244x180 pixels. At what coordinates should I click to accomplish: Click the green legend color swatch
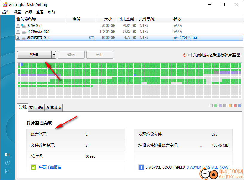[x=216, y=106]
